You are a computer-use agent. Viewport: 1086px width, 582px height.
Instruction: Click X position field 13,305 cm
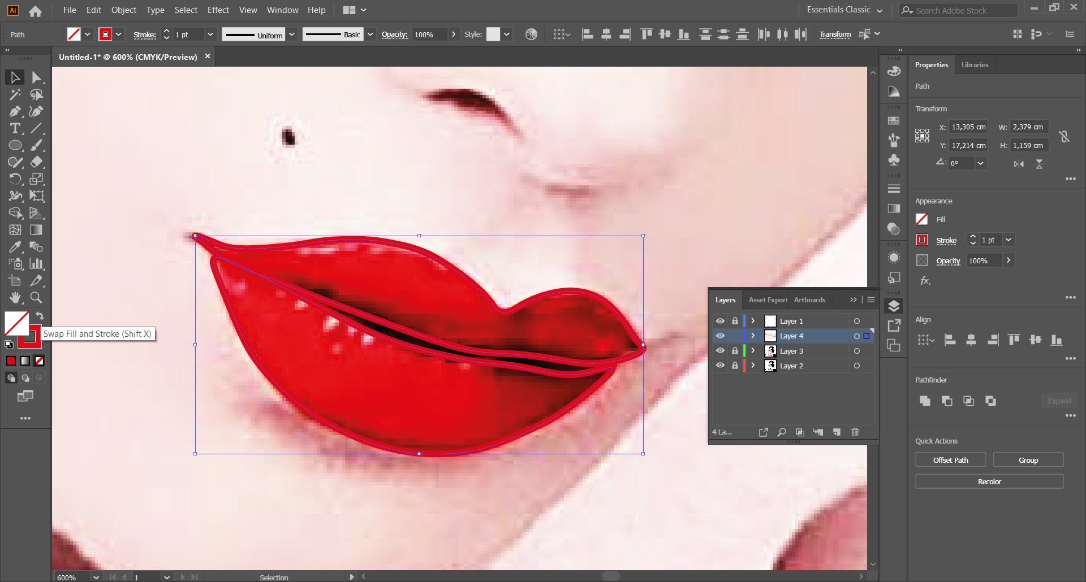tap(968, 127)
